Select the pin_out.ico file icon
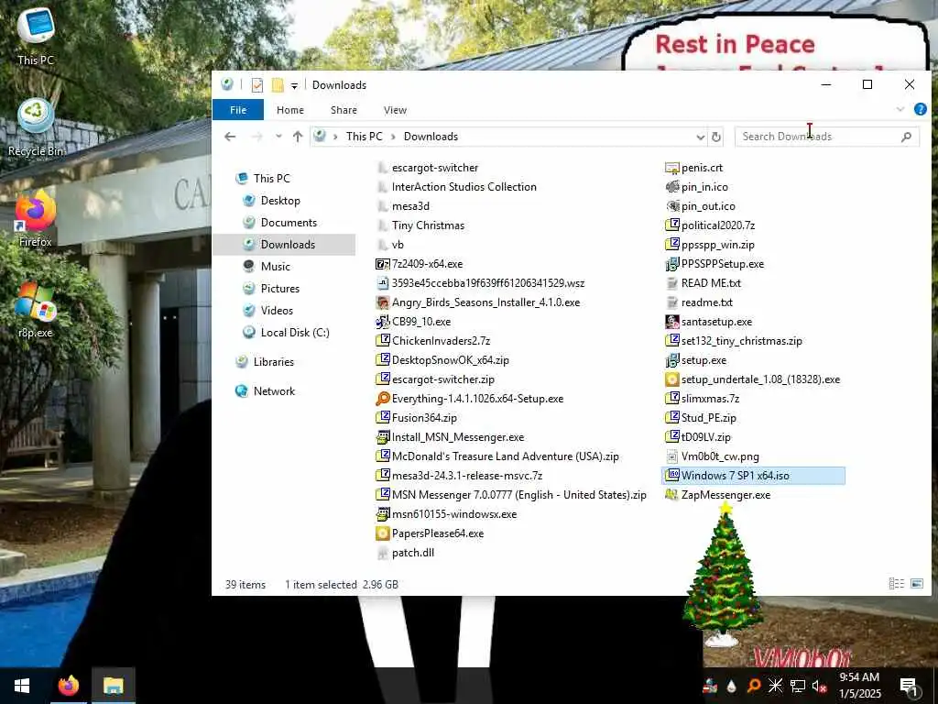Viewport: 938px width, 704px height. point(672,206)
